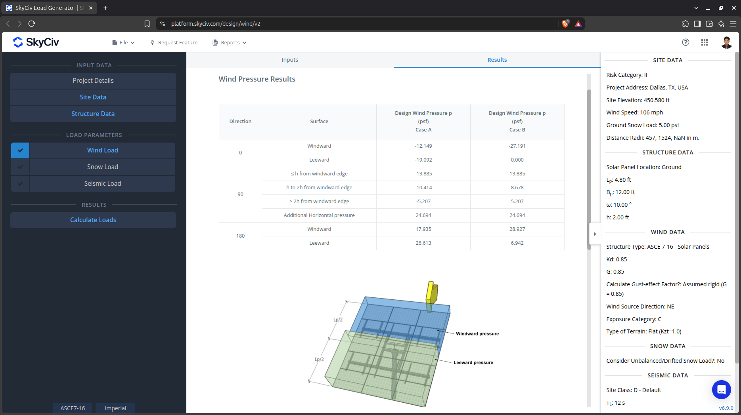
Task: Open the browser hamburger menu
Action: point(733,24)
